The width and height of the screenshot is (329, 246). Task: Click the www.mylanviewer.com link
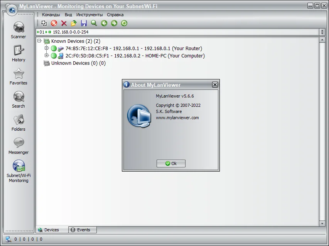[177, 118]
